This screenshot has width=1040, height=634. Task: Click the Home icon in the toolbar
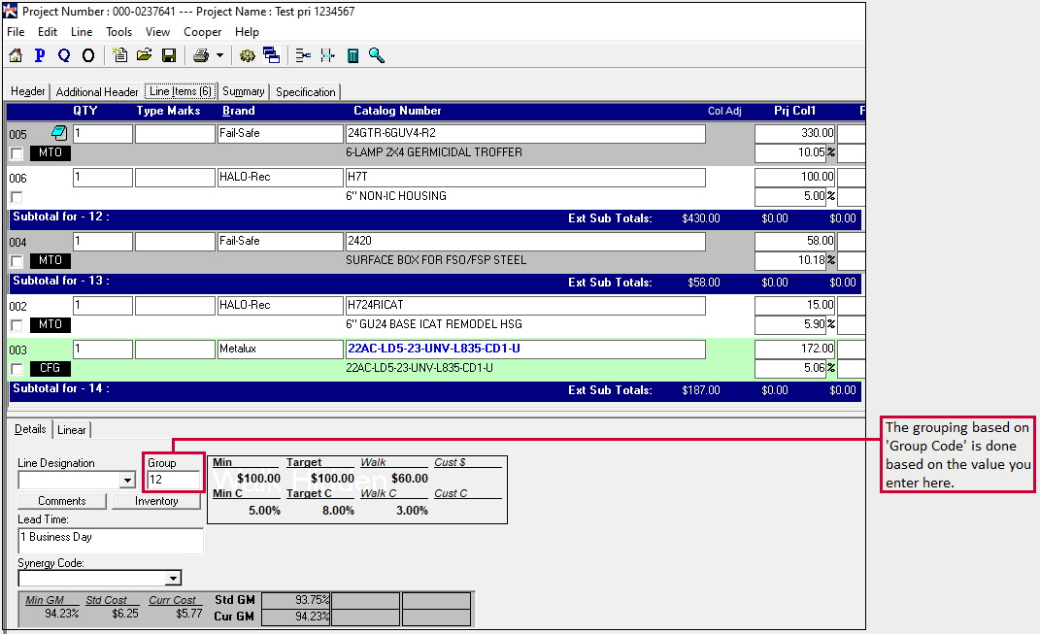click(x=16, y=55)
